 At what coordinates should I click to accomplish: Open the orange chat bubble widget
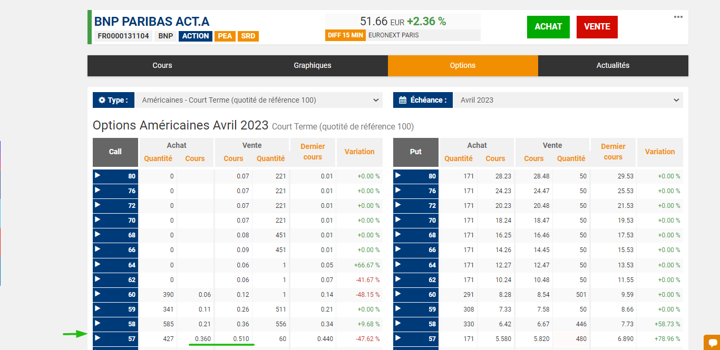[x=711, y=342]
